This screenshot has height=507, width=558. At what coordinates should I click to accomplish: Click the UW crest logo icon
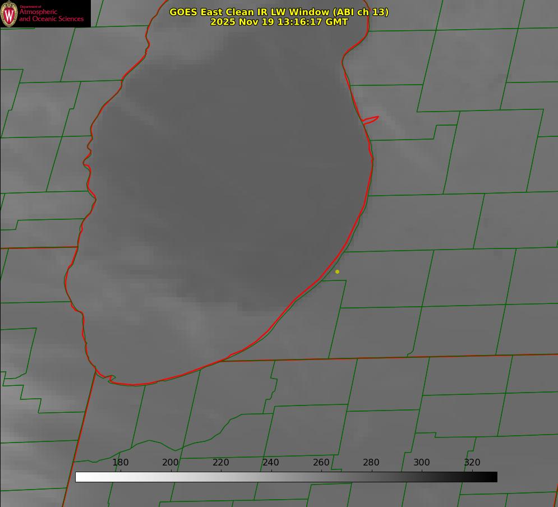click(9, 13)
